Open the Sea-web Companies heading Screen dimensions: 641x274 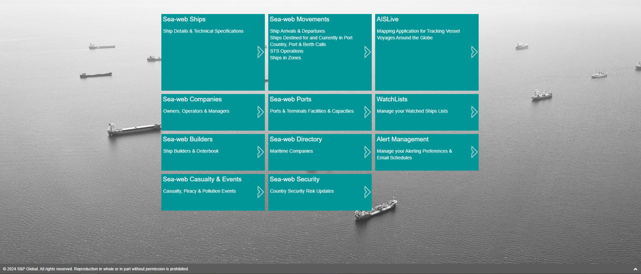coord(192,99)
